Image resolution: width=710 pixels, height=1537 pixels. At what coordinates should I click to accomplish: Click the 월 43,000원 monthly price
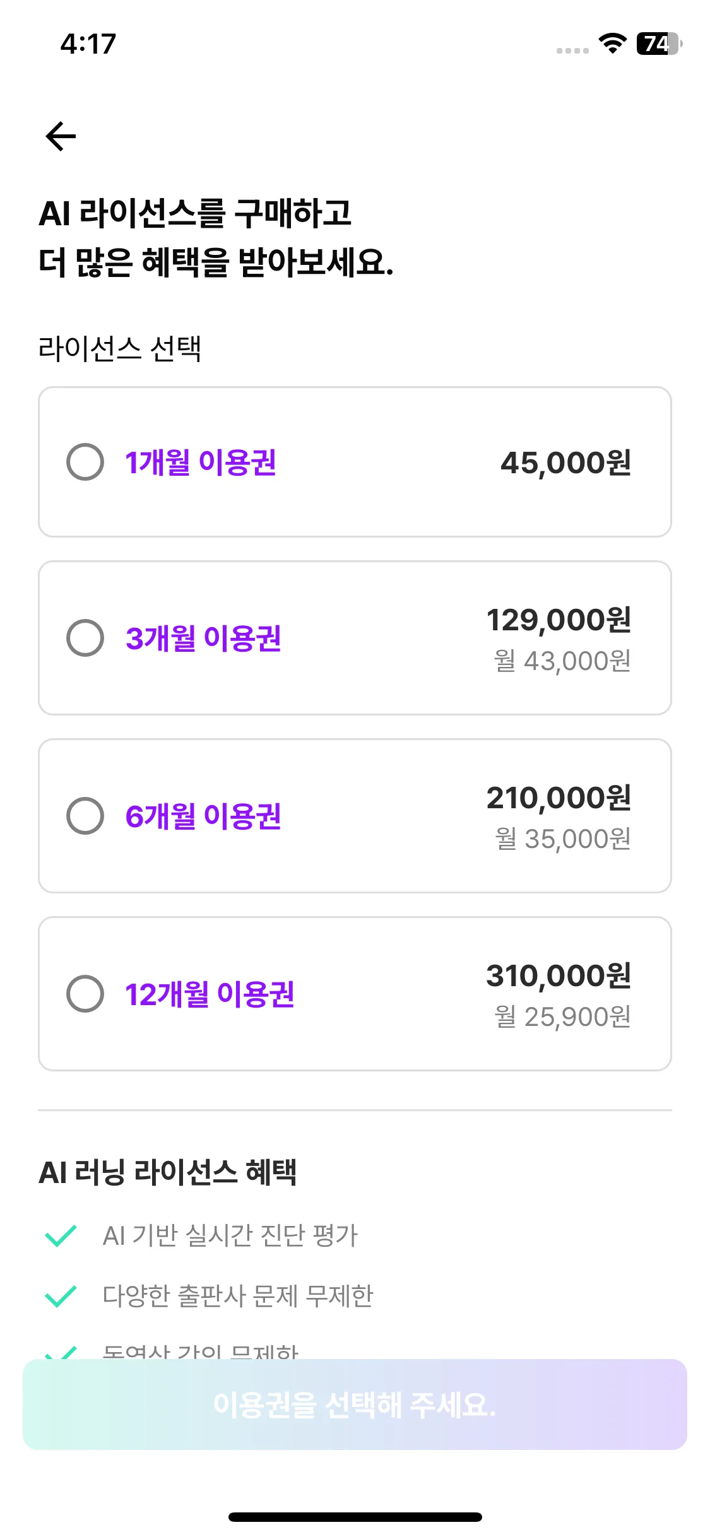(x=562, y=661)
